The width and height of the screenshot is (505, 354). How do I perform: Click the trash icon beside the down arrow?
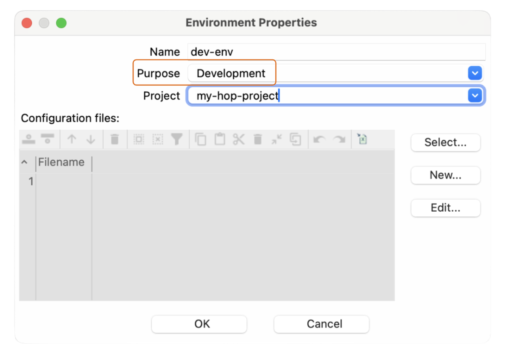pyautogui.click(x=115, y=139)
